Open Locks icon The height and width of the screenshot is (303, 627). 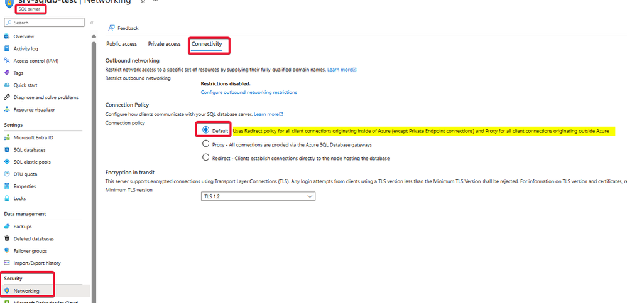point(6,198)
